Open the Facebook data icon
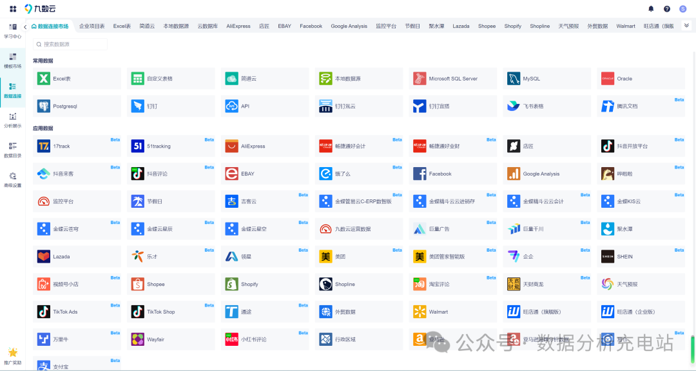Image resolution: width=696 pixels, height=371 pixels. 420,174
